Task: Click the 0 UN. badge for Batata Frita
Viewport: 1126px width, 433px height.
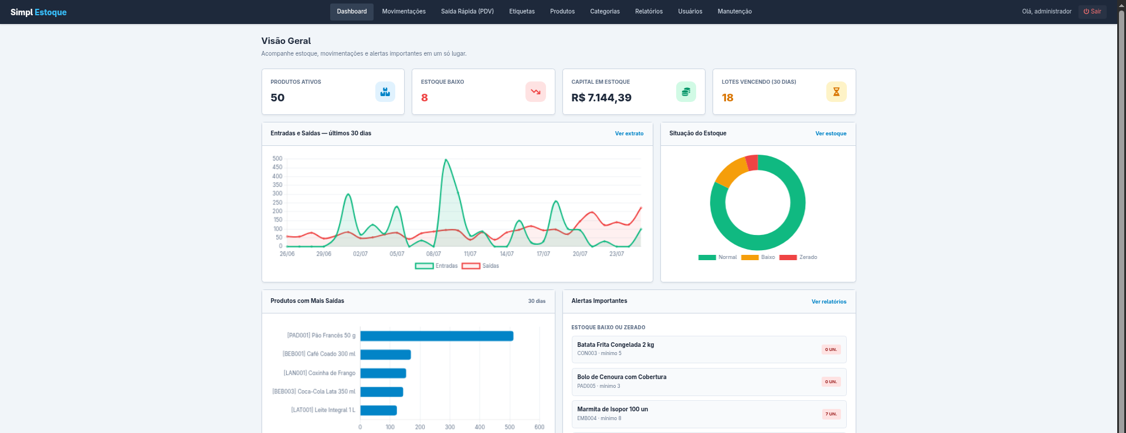Action: point(831,350)
